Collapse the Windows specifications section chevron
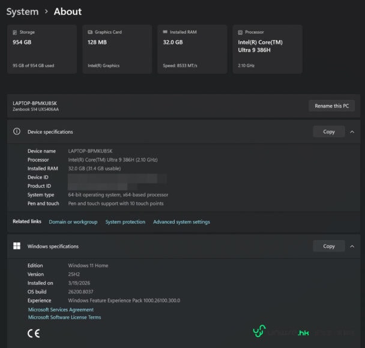The width and height of the screenshot is (365, 348). click(x=352, y=247)
